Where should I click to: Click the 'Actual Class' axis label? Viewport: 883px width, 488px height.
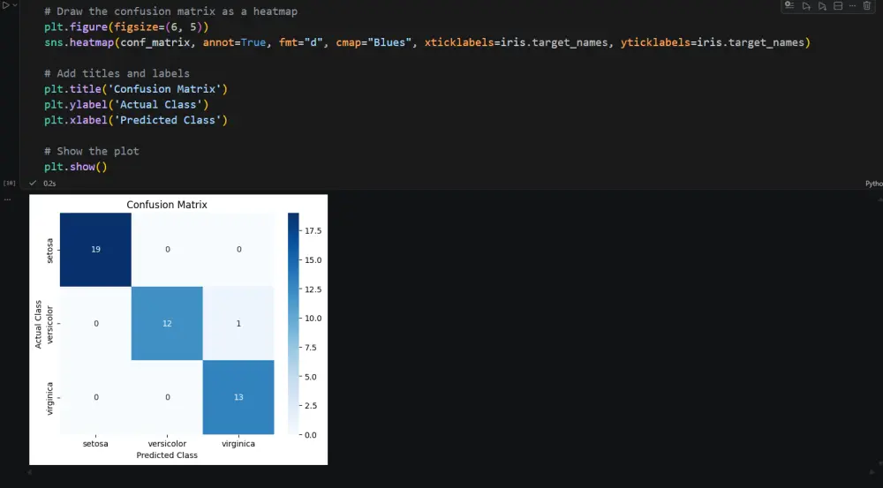(38, 324)
